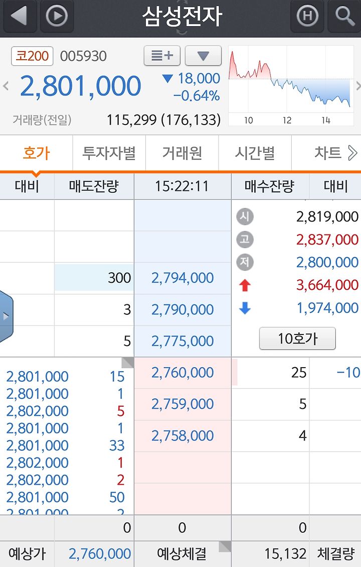Tap the open price 2,819,000
The image size is (361, 567).
(327, 216)
